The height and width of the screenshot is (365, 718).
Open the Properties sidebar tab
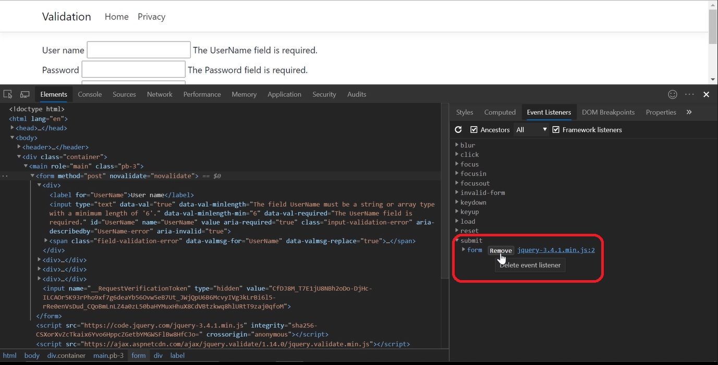pyautogui.click(x=661, y=112)
